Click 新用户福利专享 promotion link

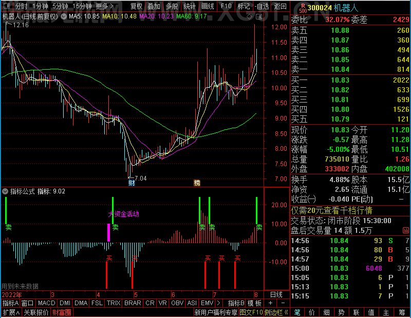pyautogui.click(x=216, y=312)
